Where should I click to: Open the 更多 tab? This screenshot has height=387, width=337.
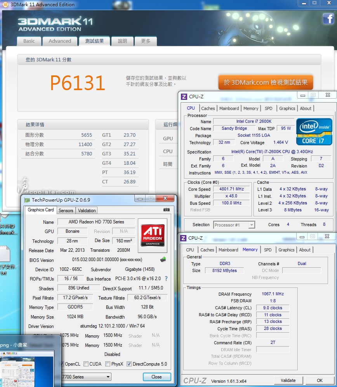[146, 41]
